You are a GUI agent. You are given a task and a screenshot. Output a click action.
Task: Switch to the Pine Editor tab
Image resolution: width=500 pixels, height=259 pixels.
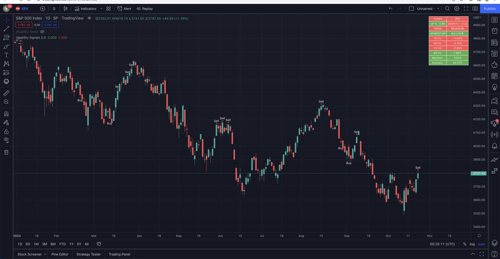(60, 254)
